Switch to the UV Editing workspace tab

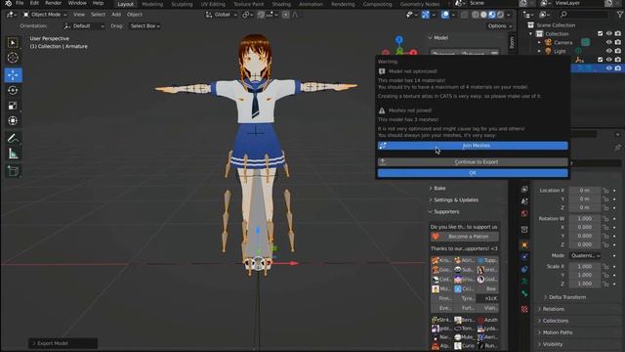pos(213,4)
